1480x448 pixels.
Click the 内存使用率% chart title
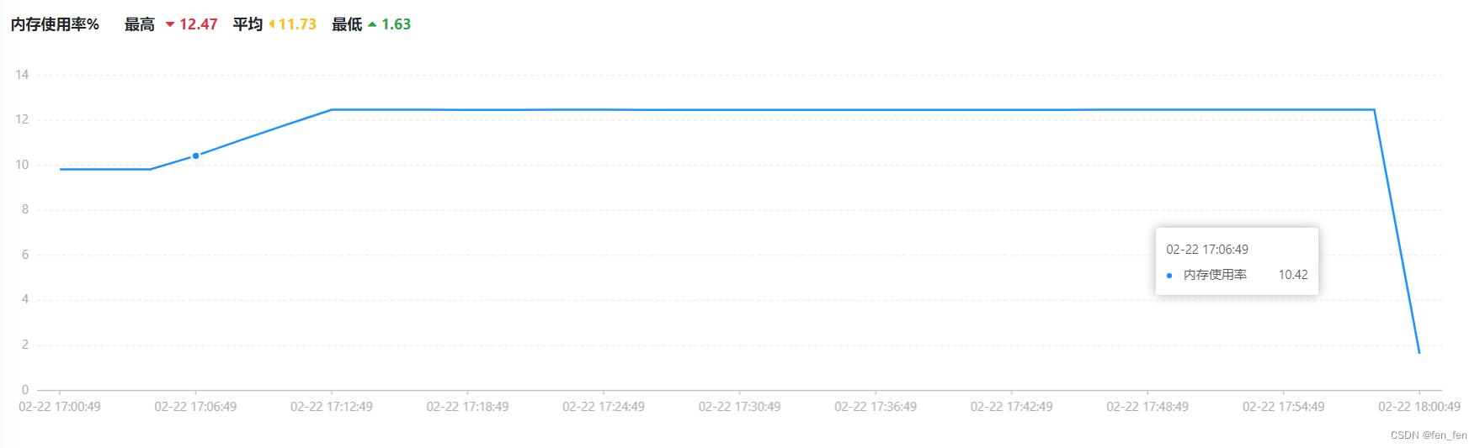tap(55, 24)
